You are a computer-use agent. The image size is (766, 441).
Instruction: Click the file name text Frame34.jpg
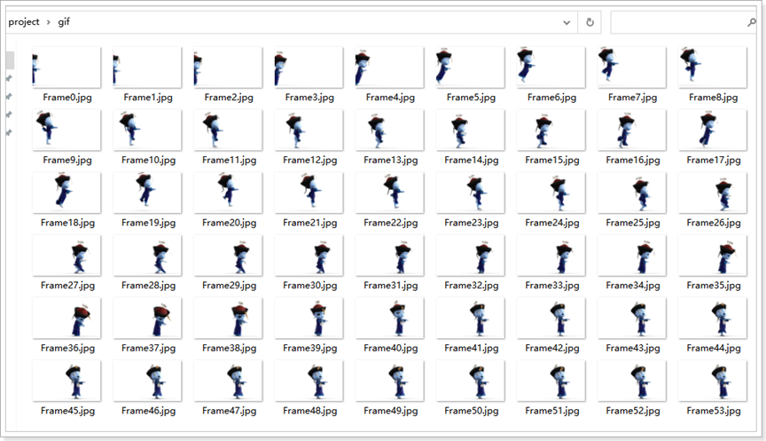click(633, 286)
